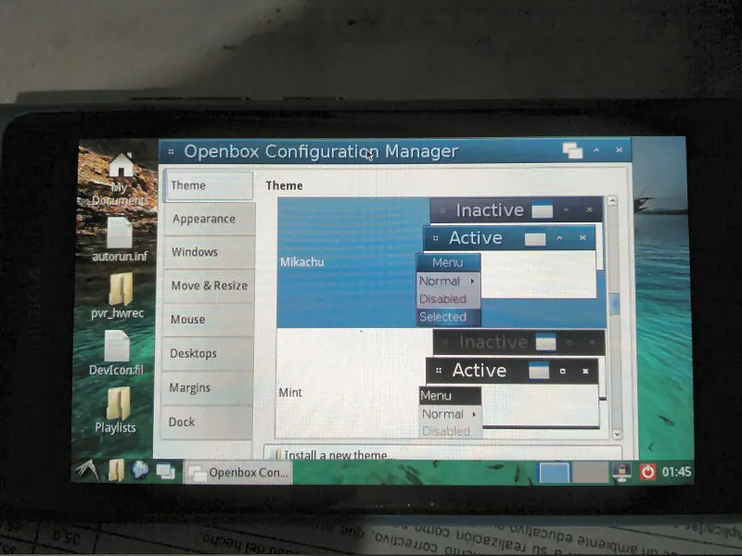Click the red power button icon
The width and height of the screenshot is (742, 556).
tap(647, 472)
